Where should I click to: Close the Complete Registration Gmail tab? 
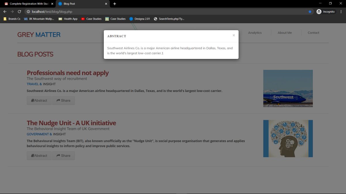point(52,4)
